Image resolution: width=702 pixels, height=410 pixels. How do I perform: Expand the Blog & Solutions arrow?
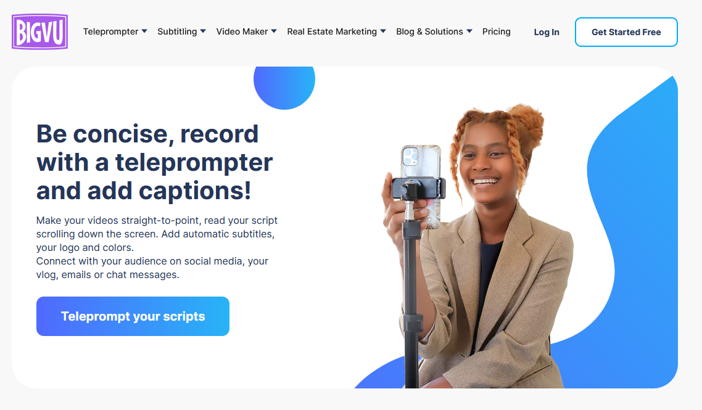pos(469,31)
